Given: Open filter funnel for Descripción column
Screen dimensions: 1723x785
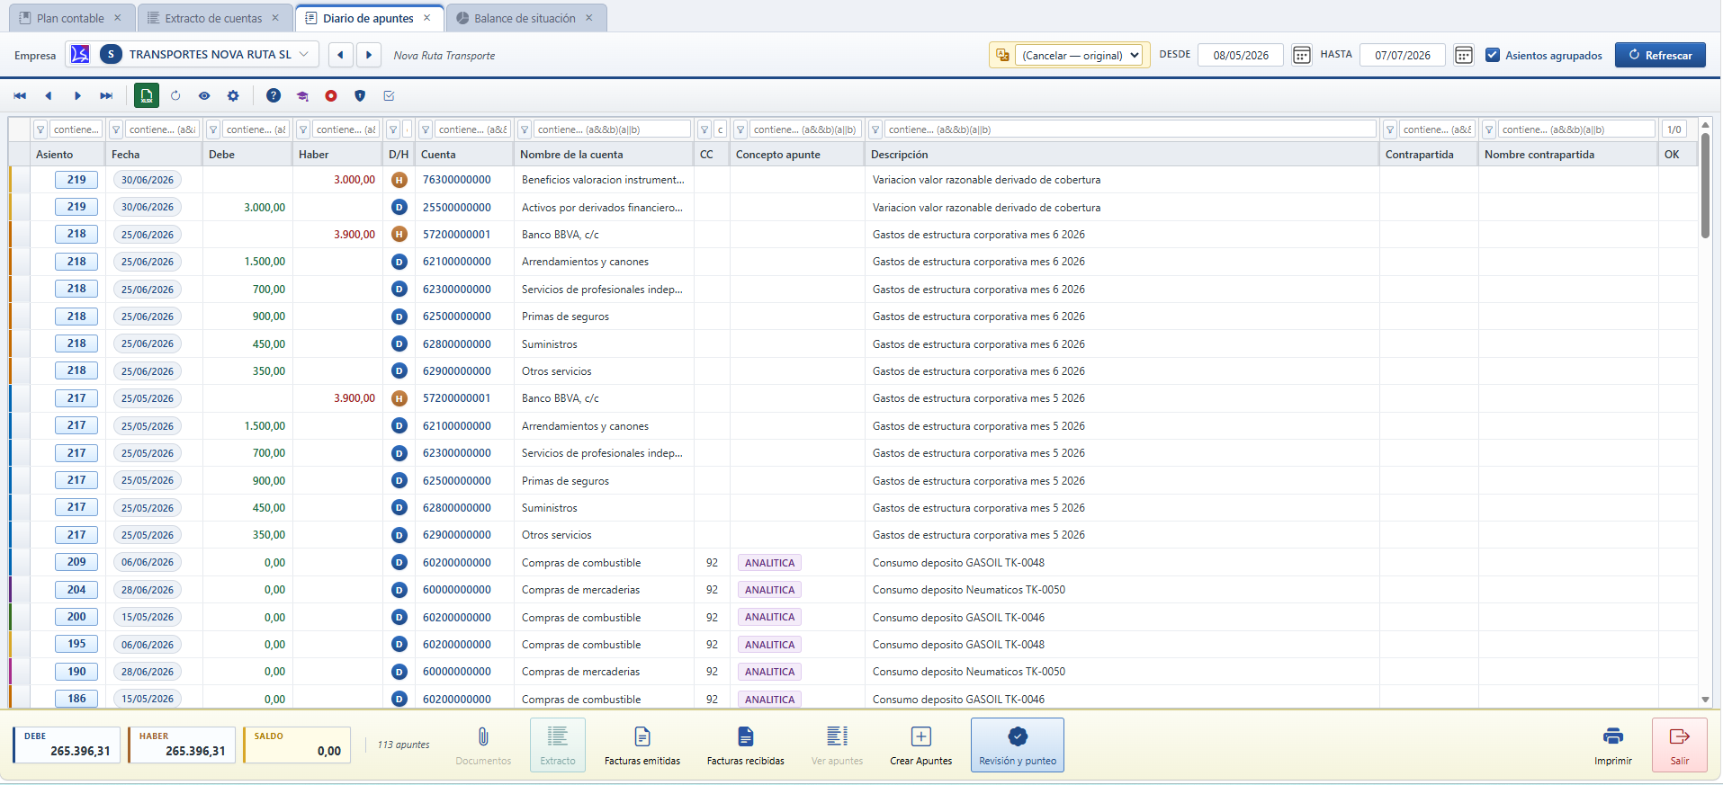Looking at the screenshot, I should pos(875,129).
